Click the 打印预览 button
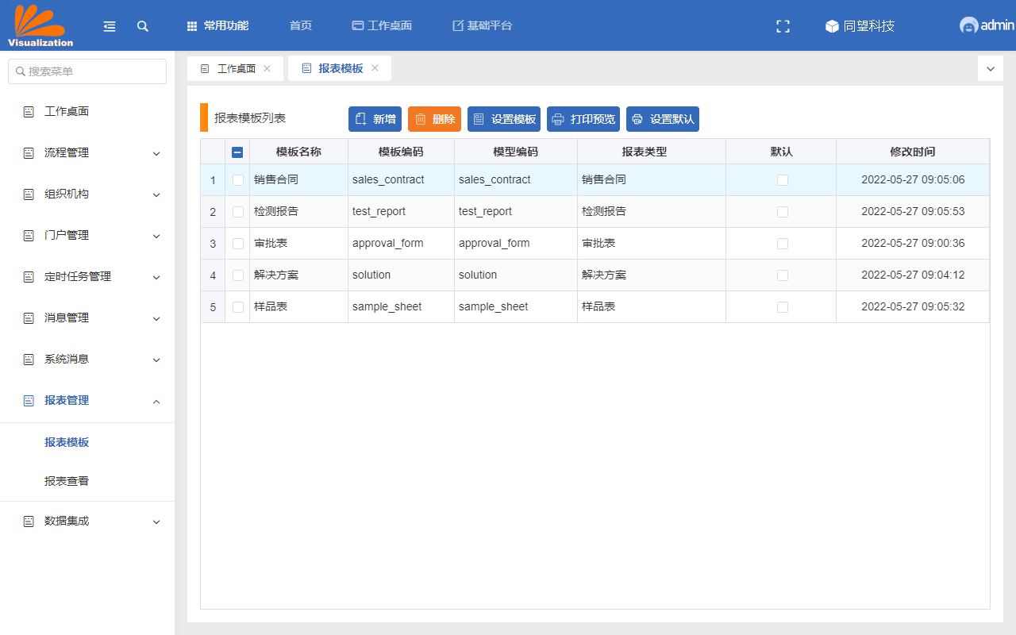 coord(583,119)
